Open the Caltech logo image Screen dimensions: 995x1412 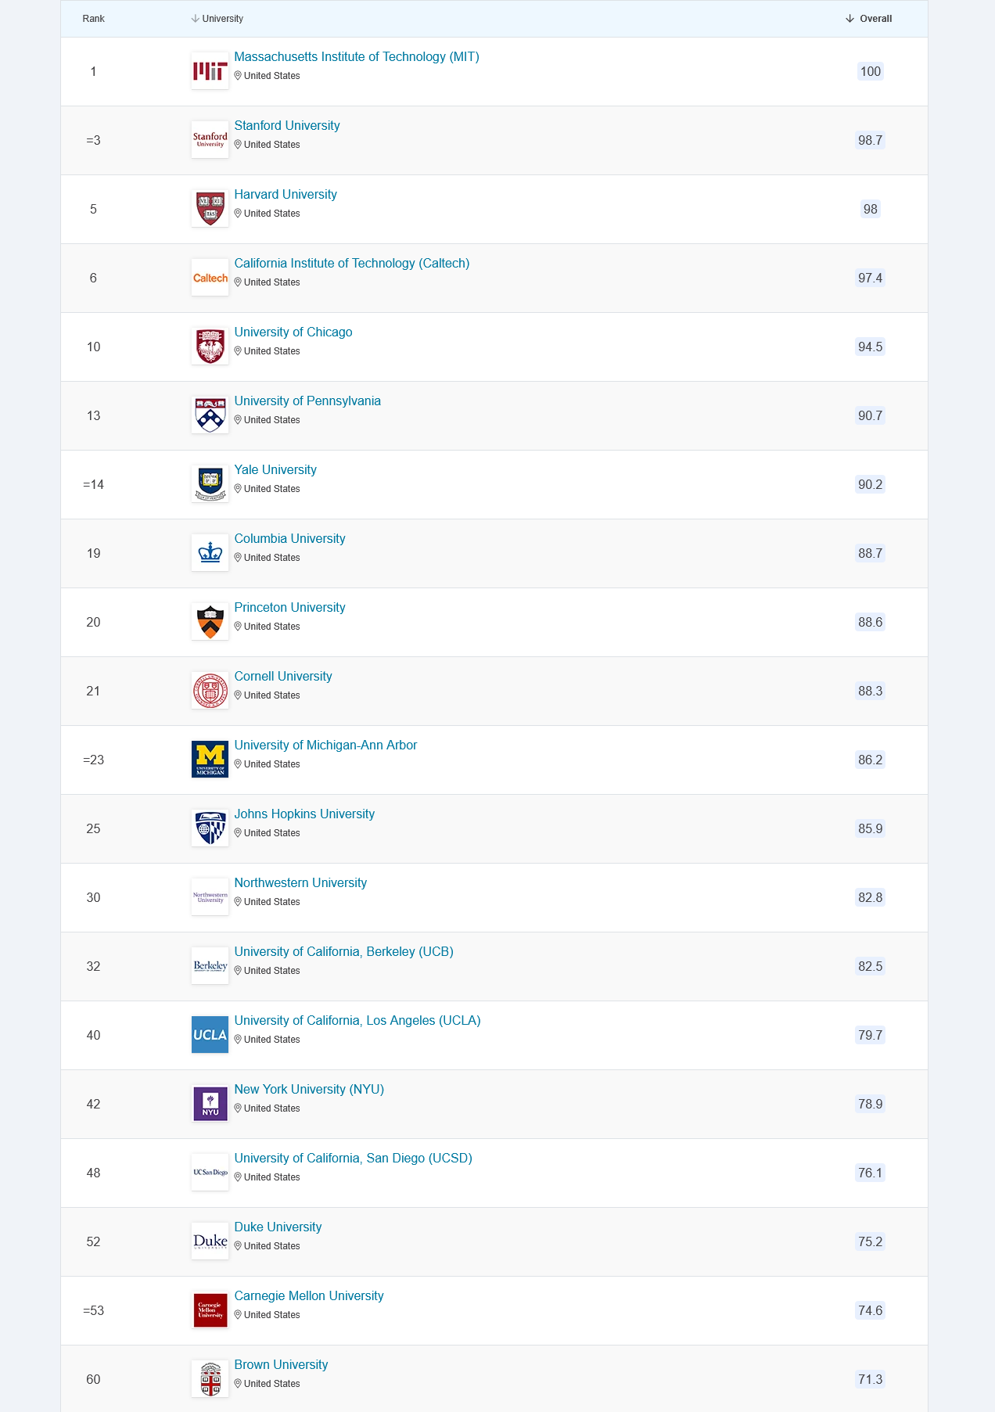(210, 278)
